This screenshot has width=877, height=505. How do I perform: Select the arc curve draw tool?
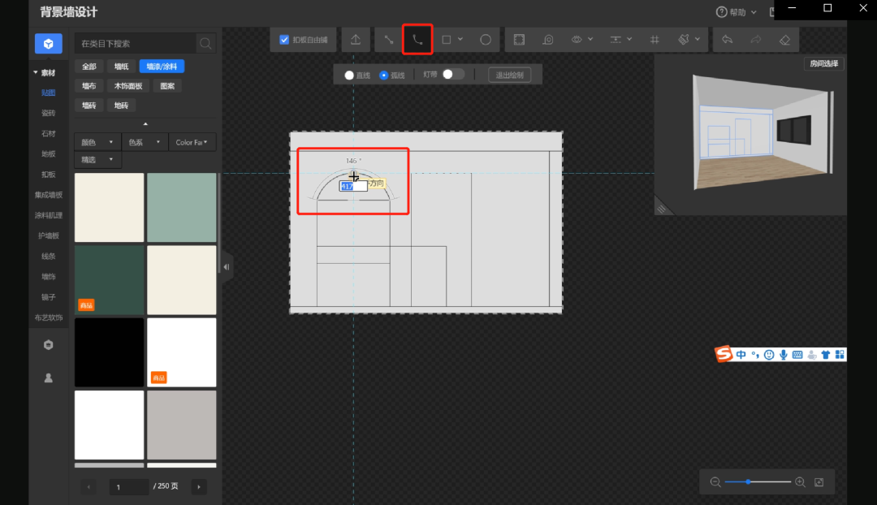click(417, 40)
